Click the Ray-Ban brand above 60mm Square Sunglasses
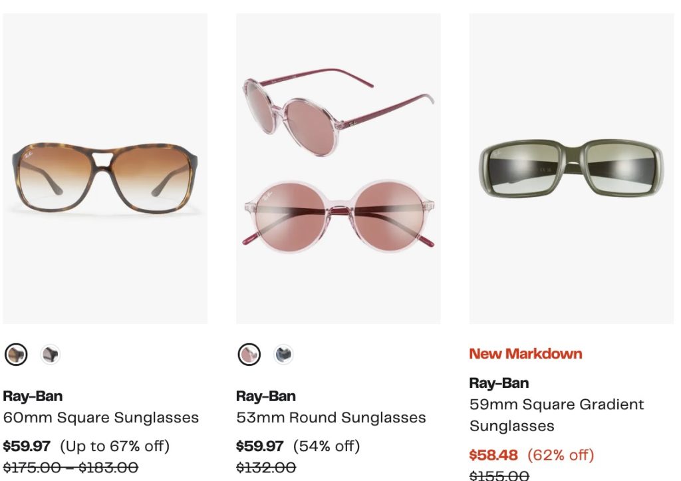Screen dimensions: 681x481 click(33, 397)
